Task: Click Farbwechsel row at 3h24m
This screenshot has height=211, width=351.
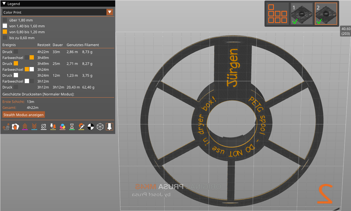Action: click(26, 69)
